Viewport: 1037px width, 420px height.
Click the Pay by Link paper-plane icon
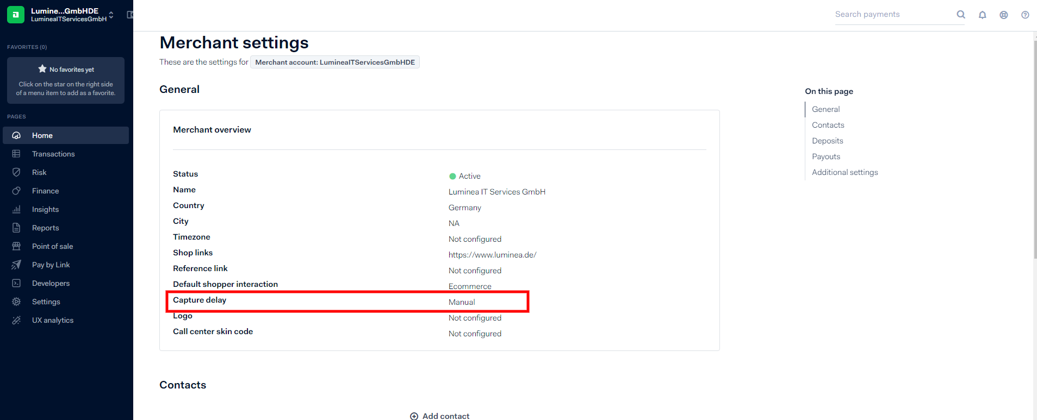[x=16, y=265]
